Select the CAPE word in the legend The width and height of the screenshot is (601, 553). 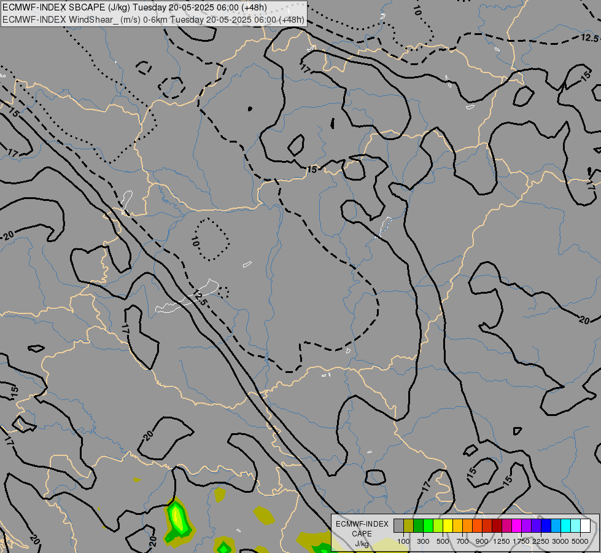point(362,534)
